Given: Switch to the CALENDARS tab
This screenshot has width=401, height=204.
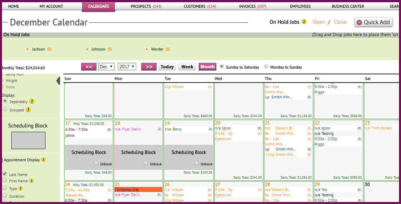Looking at the screenshot, I should tap(98, 6).
